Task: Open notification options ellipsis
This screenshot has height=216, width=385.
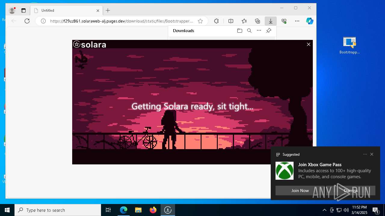Action: coord(365,154)
